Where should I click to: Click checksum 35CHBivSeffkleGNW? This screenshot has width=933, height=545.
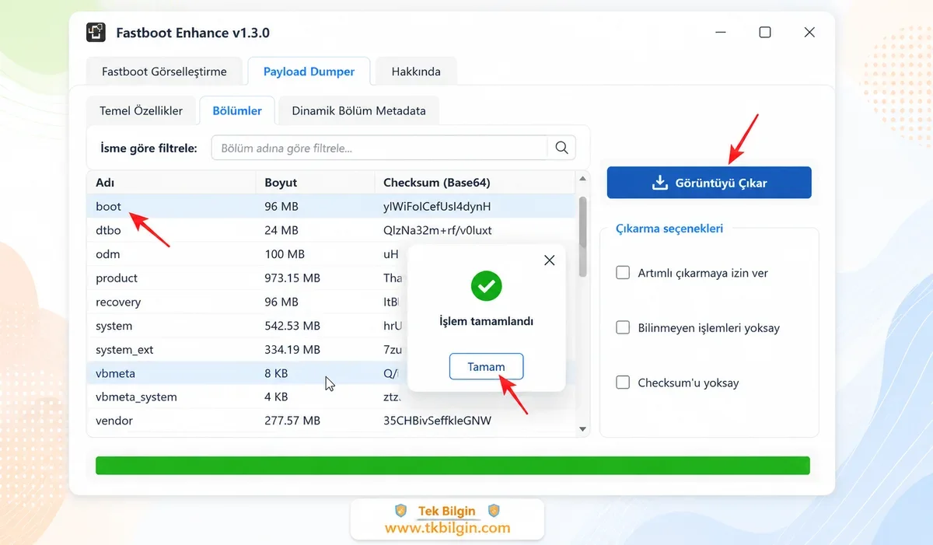(x=437, y=421)
